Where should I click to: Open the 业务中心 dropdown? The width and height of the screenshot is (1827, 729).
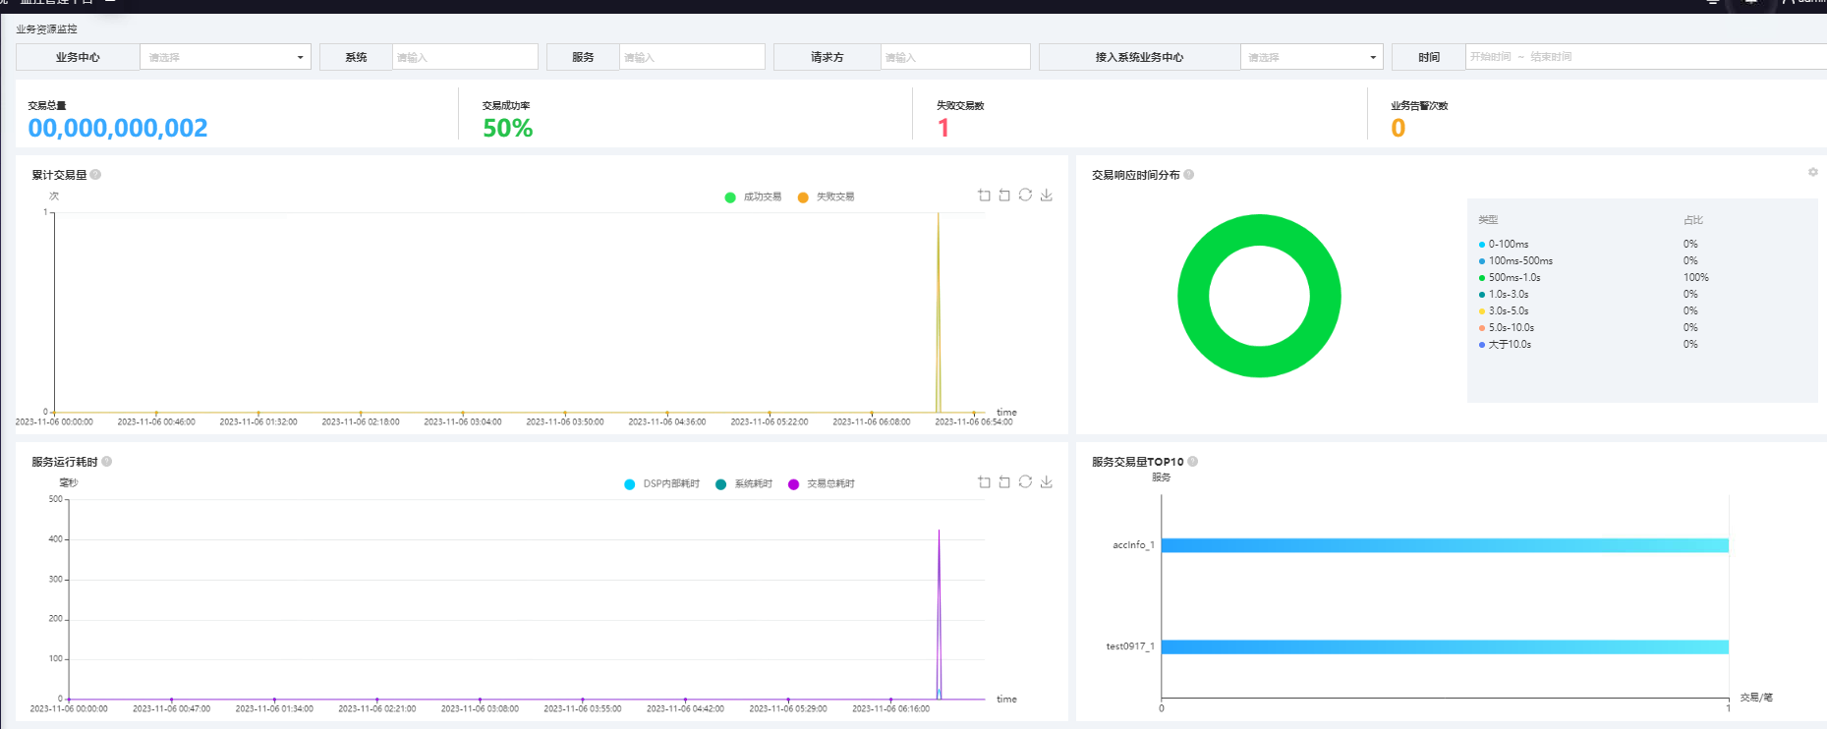(225, 57)
